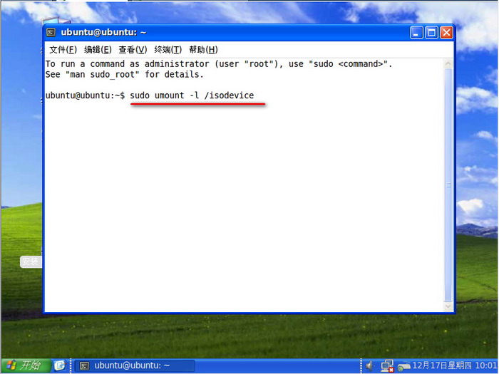This screenshot has width=499, height=374.
Task: Click the volume speaker tray icon
Action: [370, 366]
